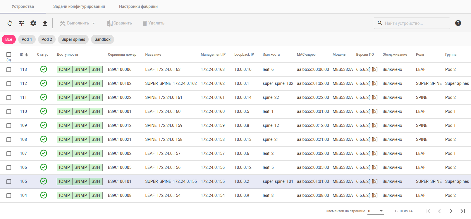Click the upload arrow icon
Viewport: 471px width, 219px height.
coord(45,23)
